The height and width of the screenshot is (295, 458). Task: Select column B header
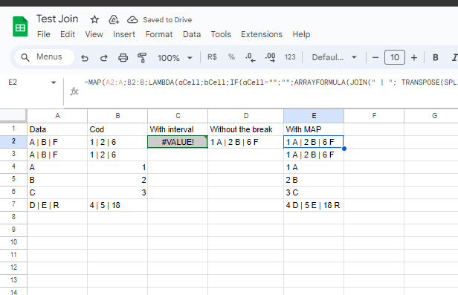[117, 116]
